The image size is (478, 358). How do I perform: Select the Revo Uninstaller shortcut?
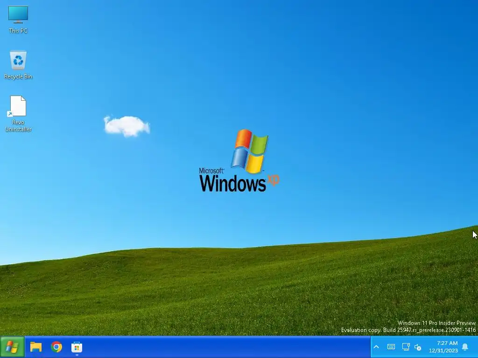click(x=18, y=114)
